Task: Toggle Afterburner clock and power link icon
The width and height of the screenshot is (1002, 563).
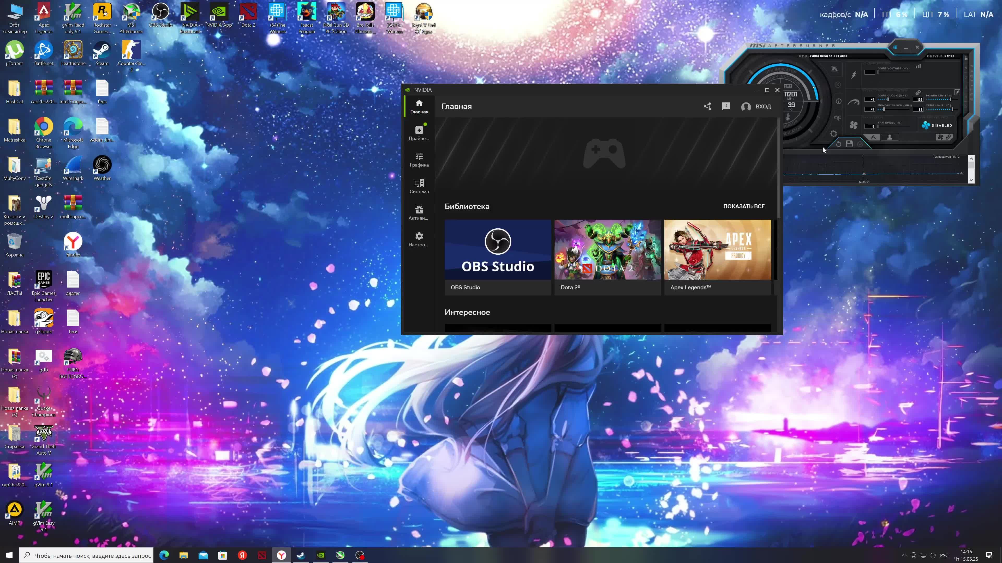Action: (918, 93)
